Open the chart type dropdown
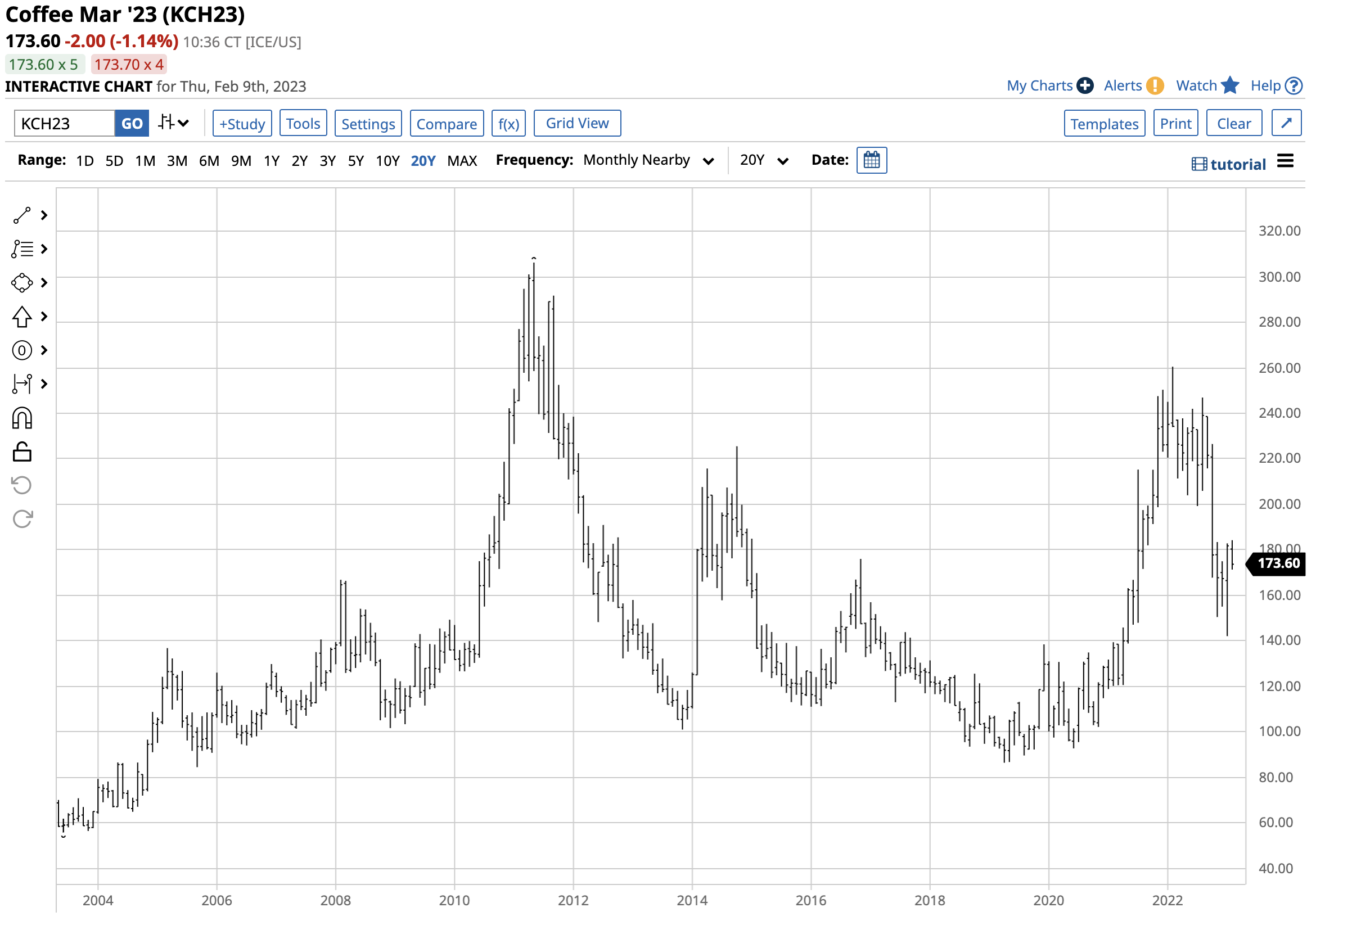This screenshot has width=1361, height=939. (174, 124)
